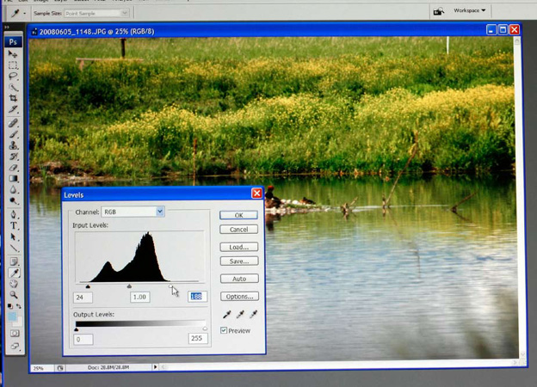The height and width of the screenshot is (387, 537).
Task: Open the Workspace dropdown menu
Action: (470, 10)
